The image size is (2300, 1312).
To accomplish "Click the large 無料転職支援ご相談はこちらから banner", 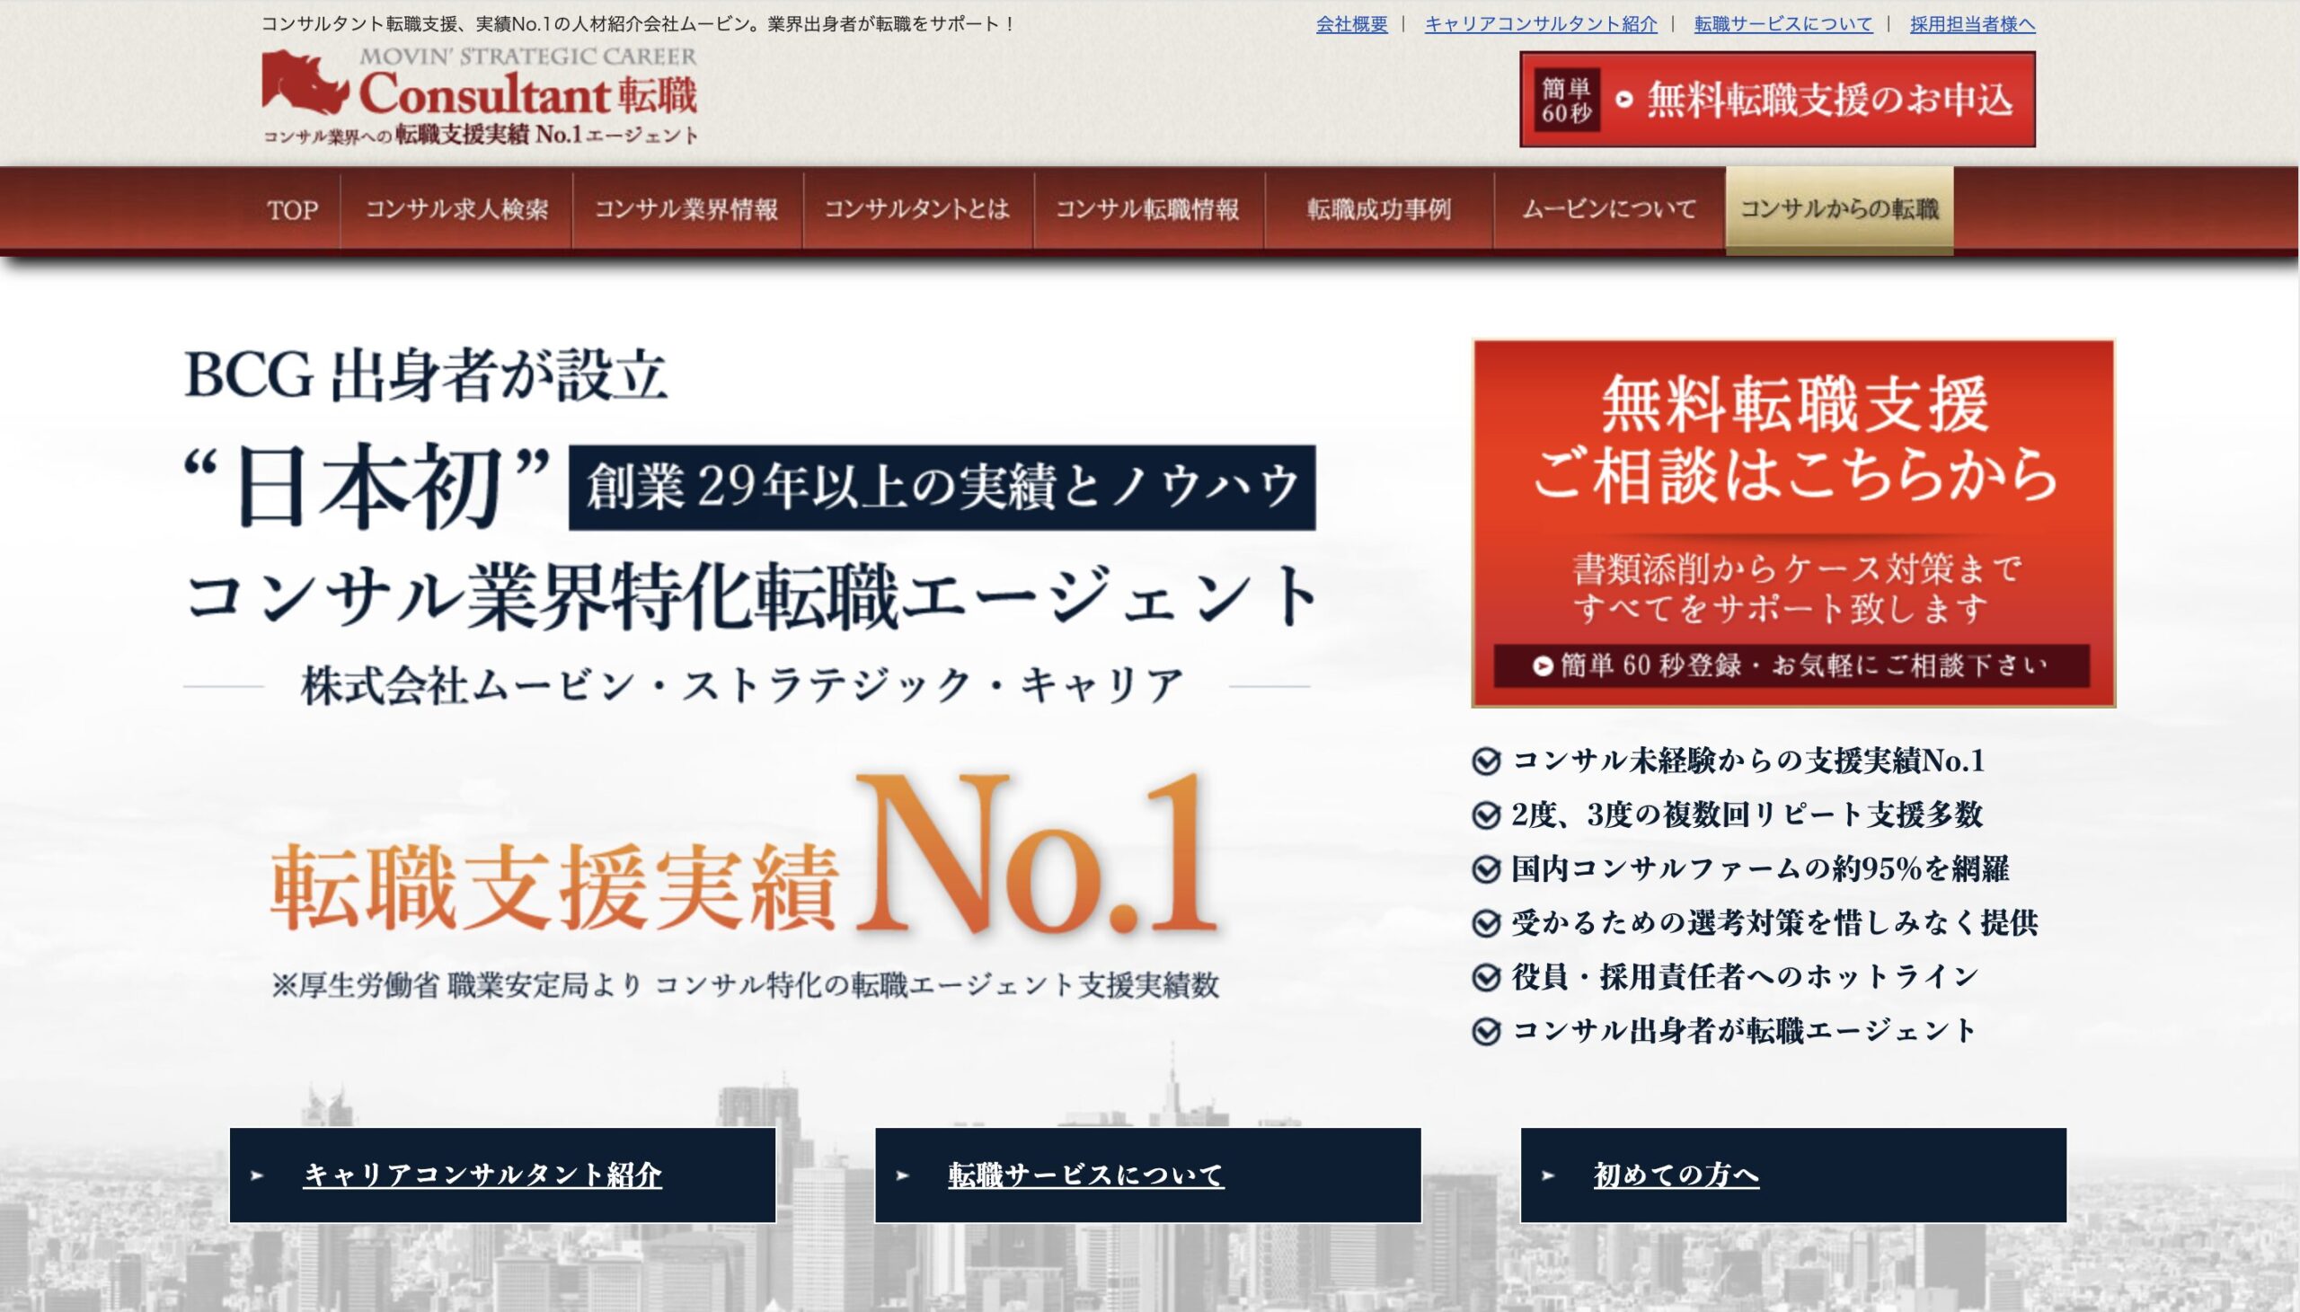I will tap(1792, 523).
